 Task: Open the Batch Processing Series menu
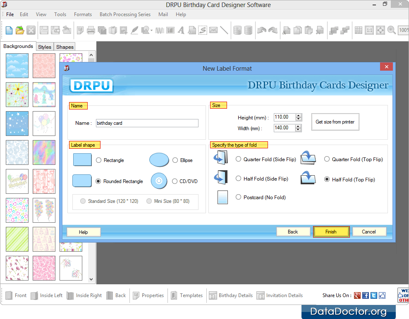click(x=125, y=14)
